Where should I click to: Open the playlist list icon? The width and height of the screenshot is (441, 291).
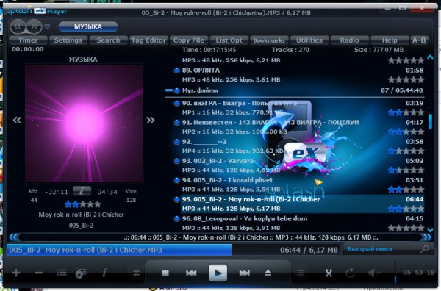[x=62, y=273]
